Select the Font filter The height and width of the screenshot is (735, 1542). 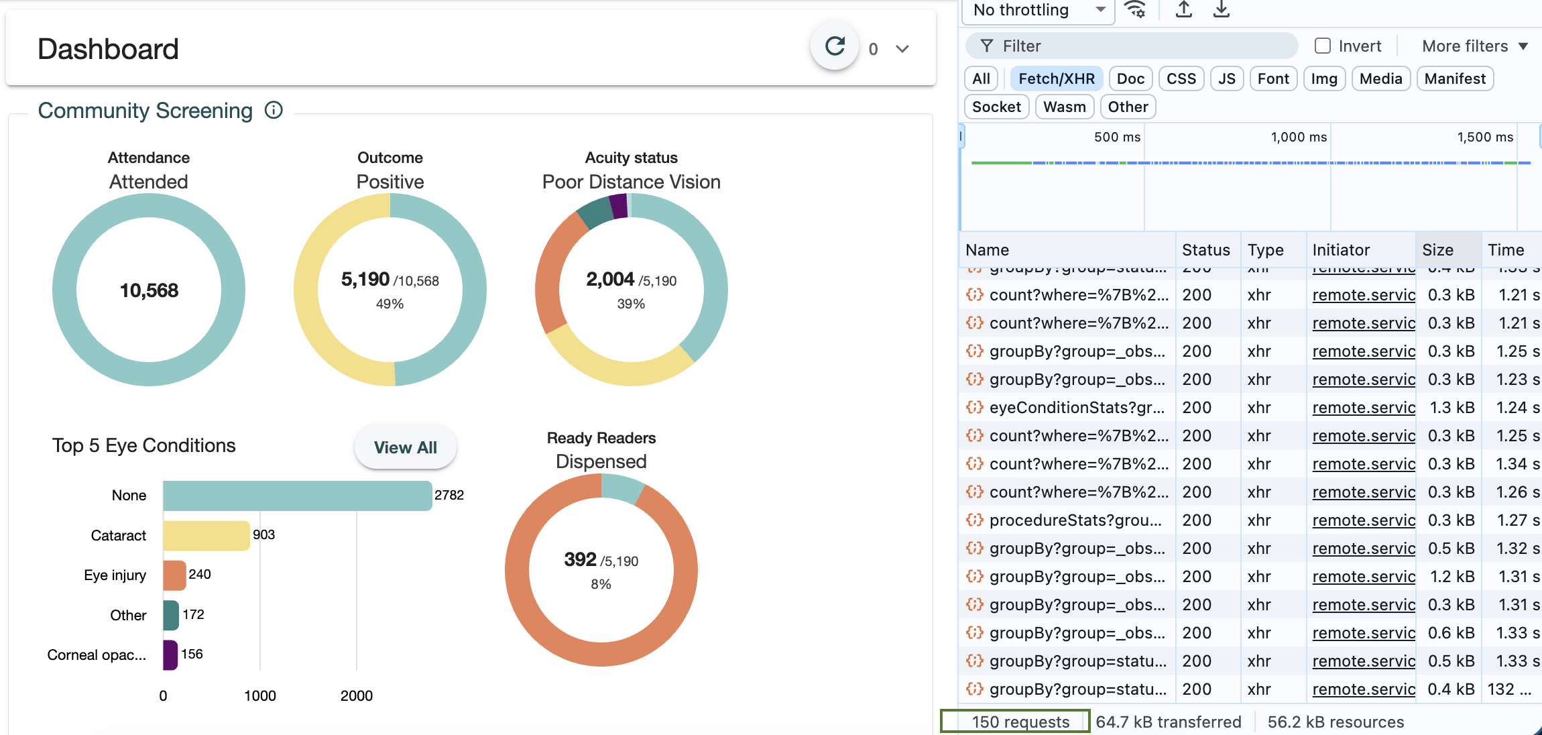click(1273, 78)
